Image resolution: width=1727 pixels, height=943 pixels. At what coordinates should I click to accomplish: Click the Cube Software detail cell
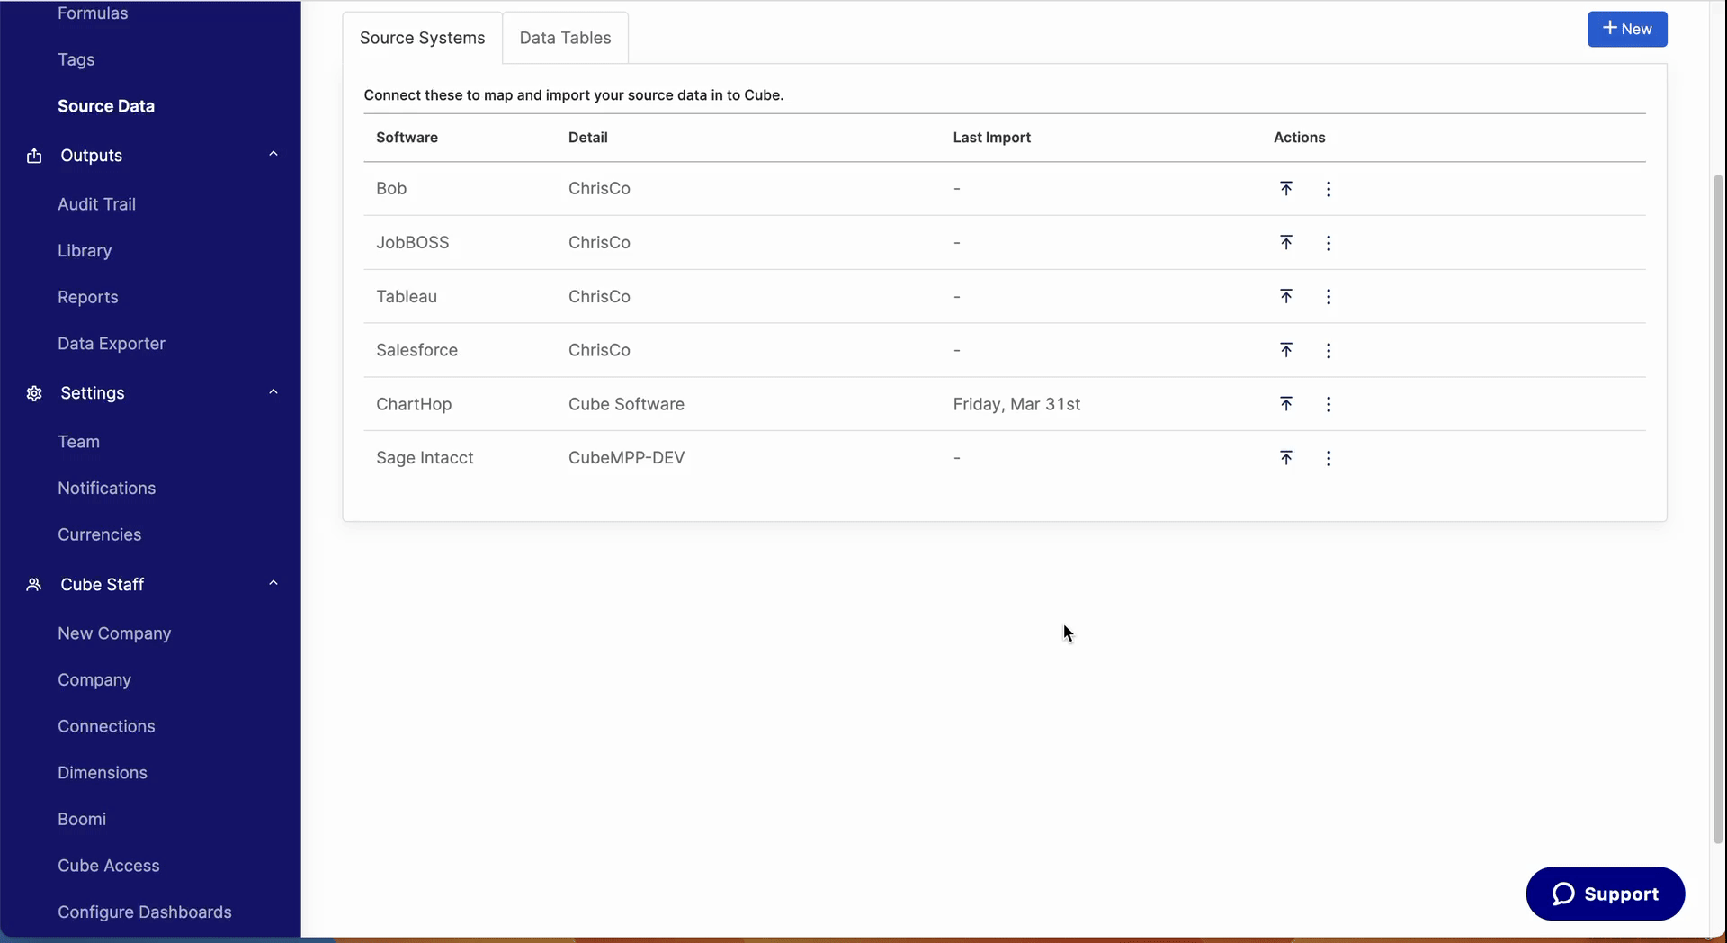[626, 404]
